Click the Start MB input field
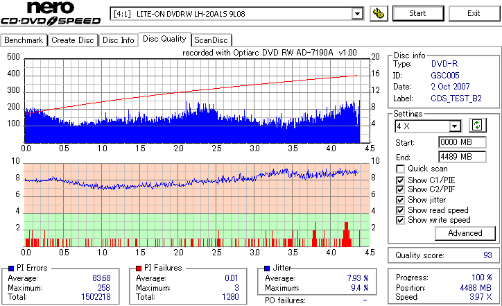 [x=462, y=142]
